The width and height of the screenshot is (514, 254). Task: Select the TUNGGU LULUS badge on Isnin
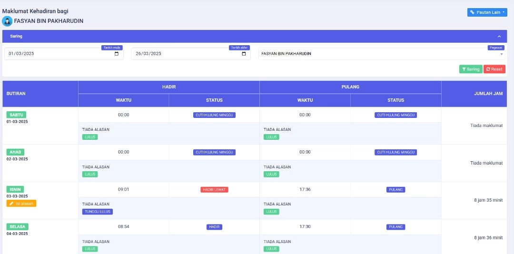pyautogui.click(x=98, y=212)
